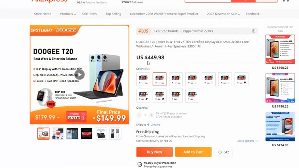Decrease quantity with the minus button

139,115
